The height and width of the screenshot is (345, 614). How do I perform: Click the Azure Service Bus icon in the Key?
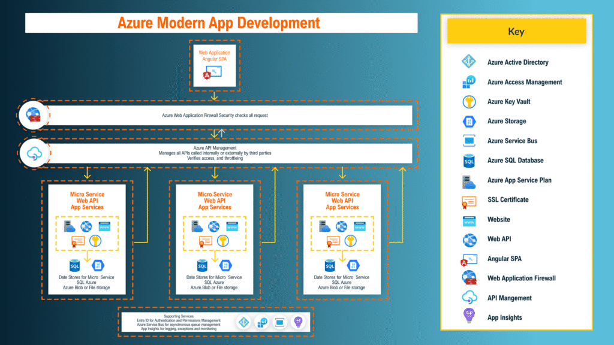point(468,141)
